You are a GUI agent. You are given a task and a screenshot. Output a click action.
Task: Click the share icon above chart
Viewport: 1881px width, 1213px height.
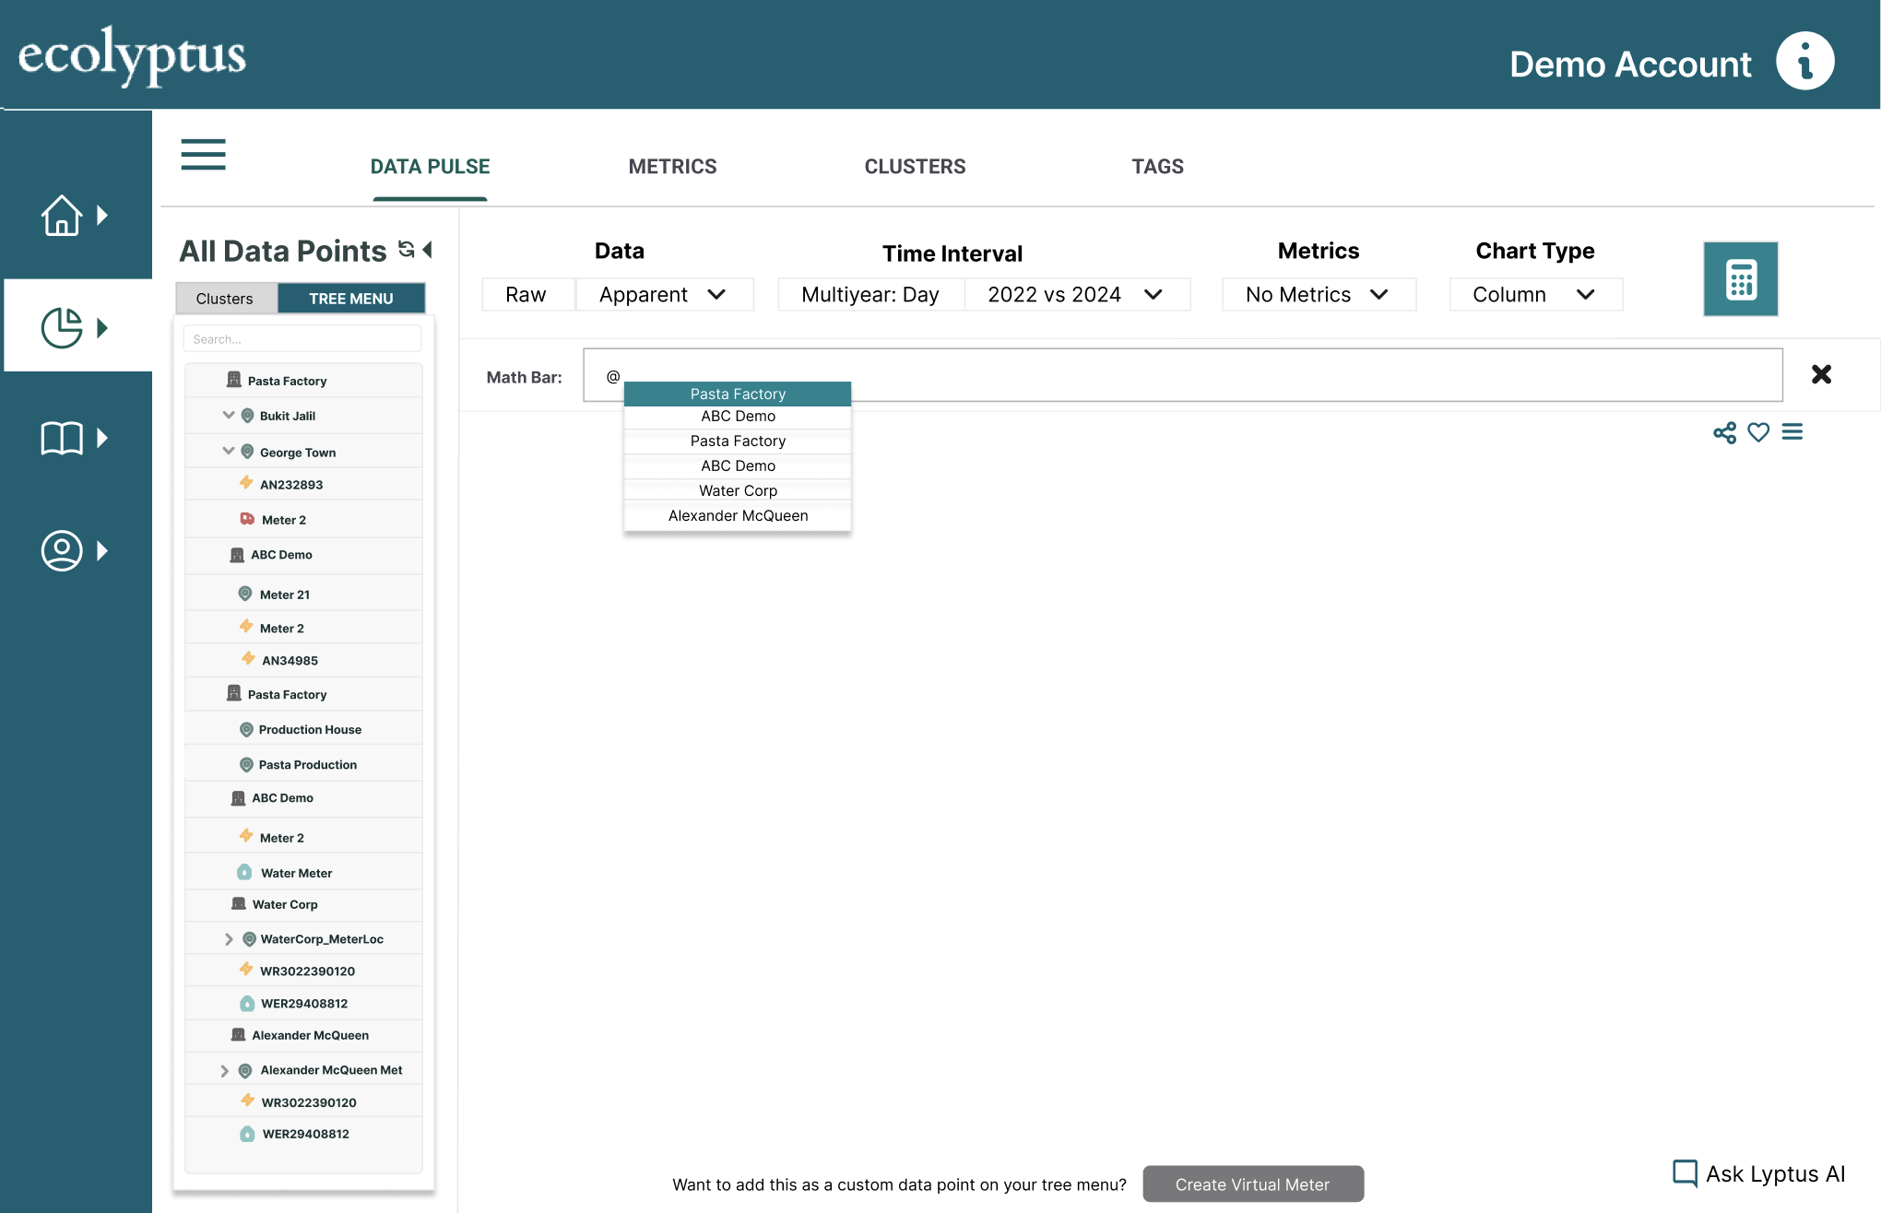click(x=1724, y=432)
